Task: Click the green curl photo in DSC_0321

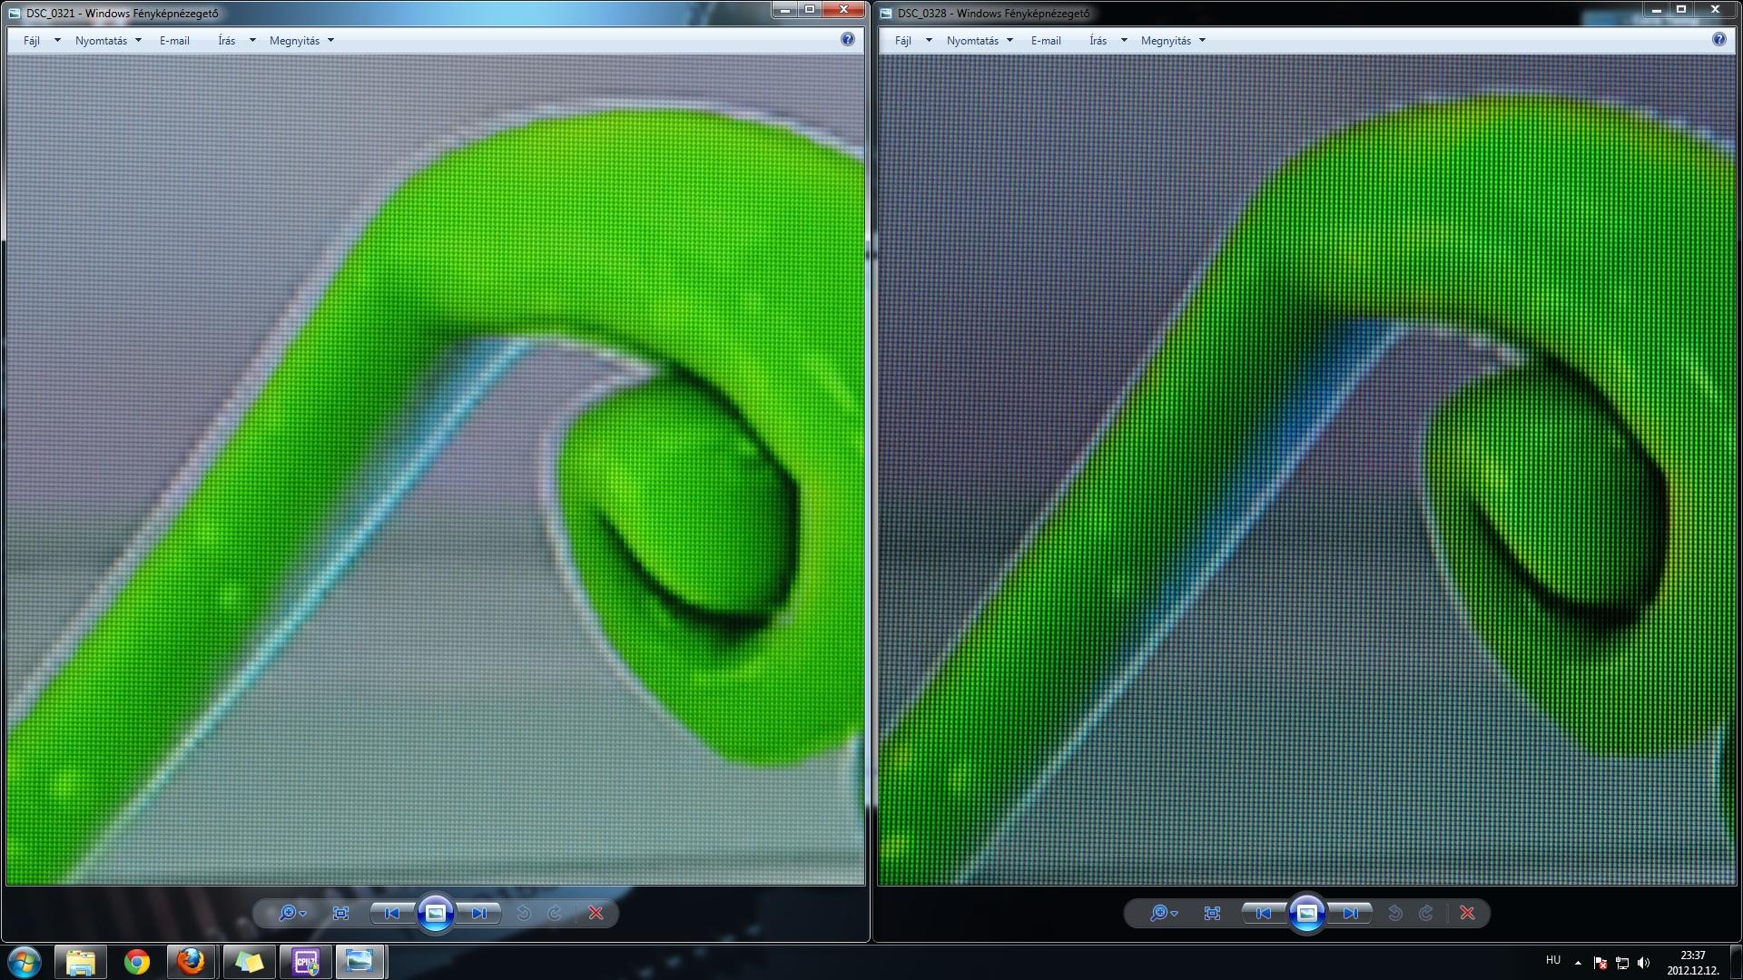Action: click(436, 470)
